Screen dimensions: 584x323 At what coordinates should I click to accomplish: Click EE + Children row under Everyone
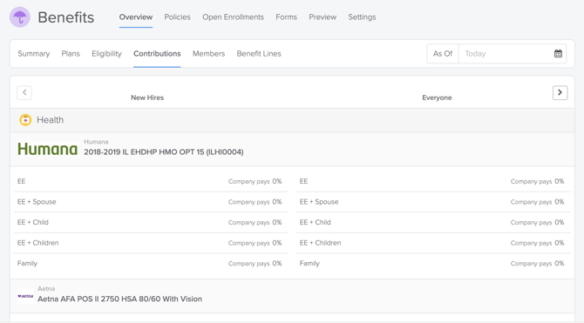point(433,243)
